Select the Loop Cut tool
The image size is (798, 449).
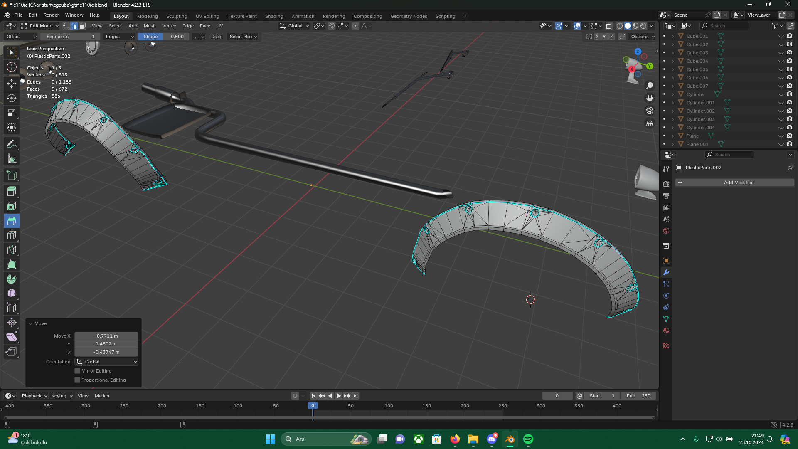12,235
